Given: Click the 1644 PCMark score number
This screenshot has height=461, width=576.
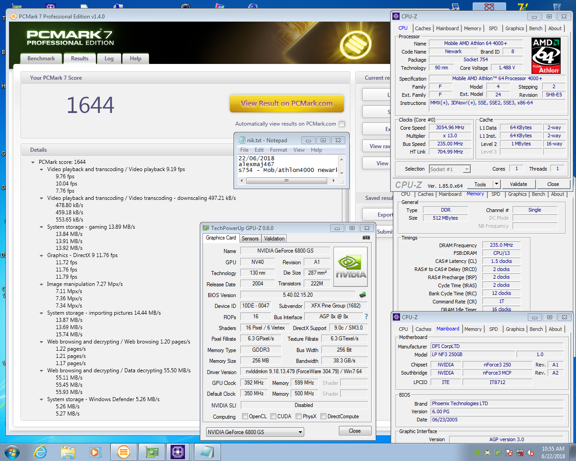Looking at the screenshot, I should pyautogui.click(x=90, y=105).
